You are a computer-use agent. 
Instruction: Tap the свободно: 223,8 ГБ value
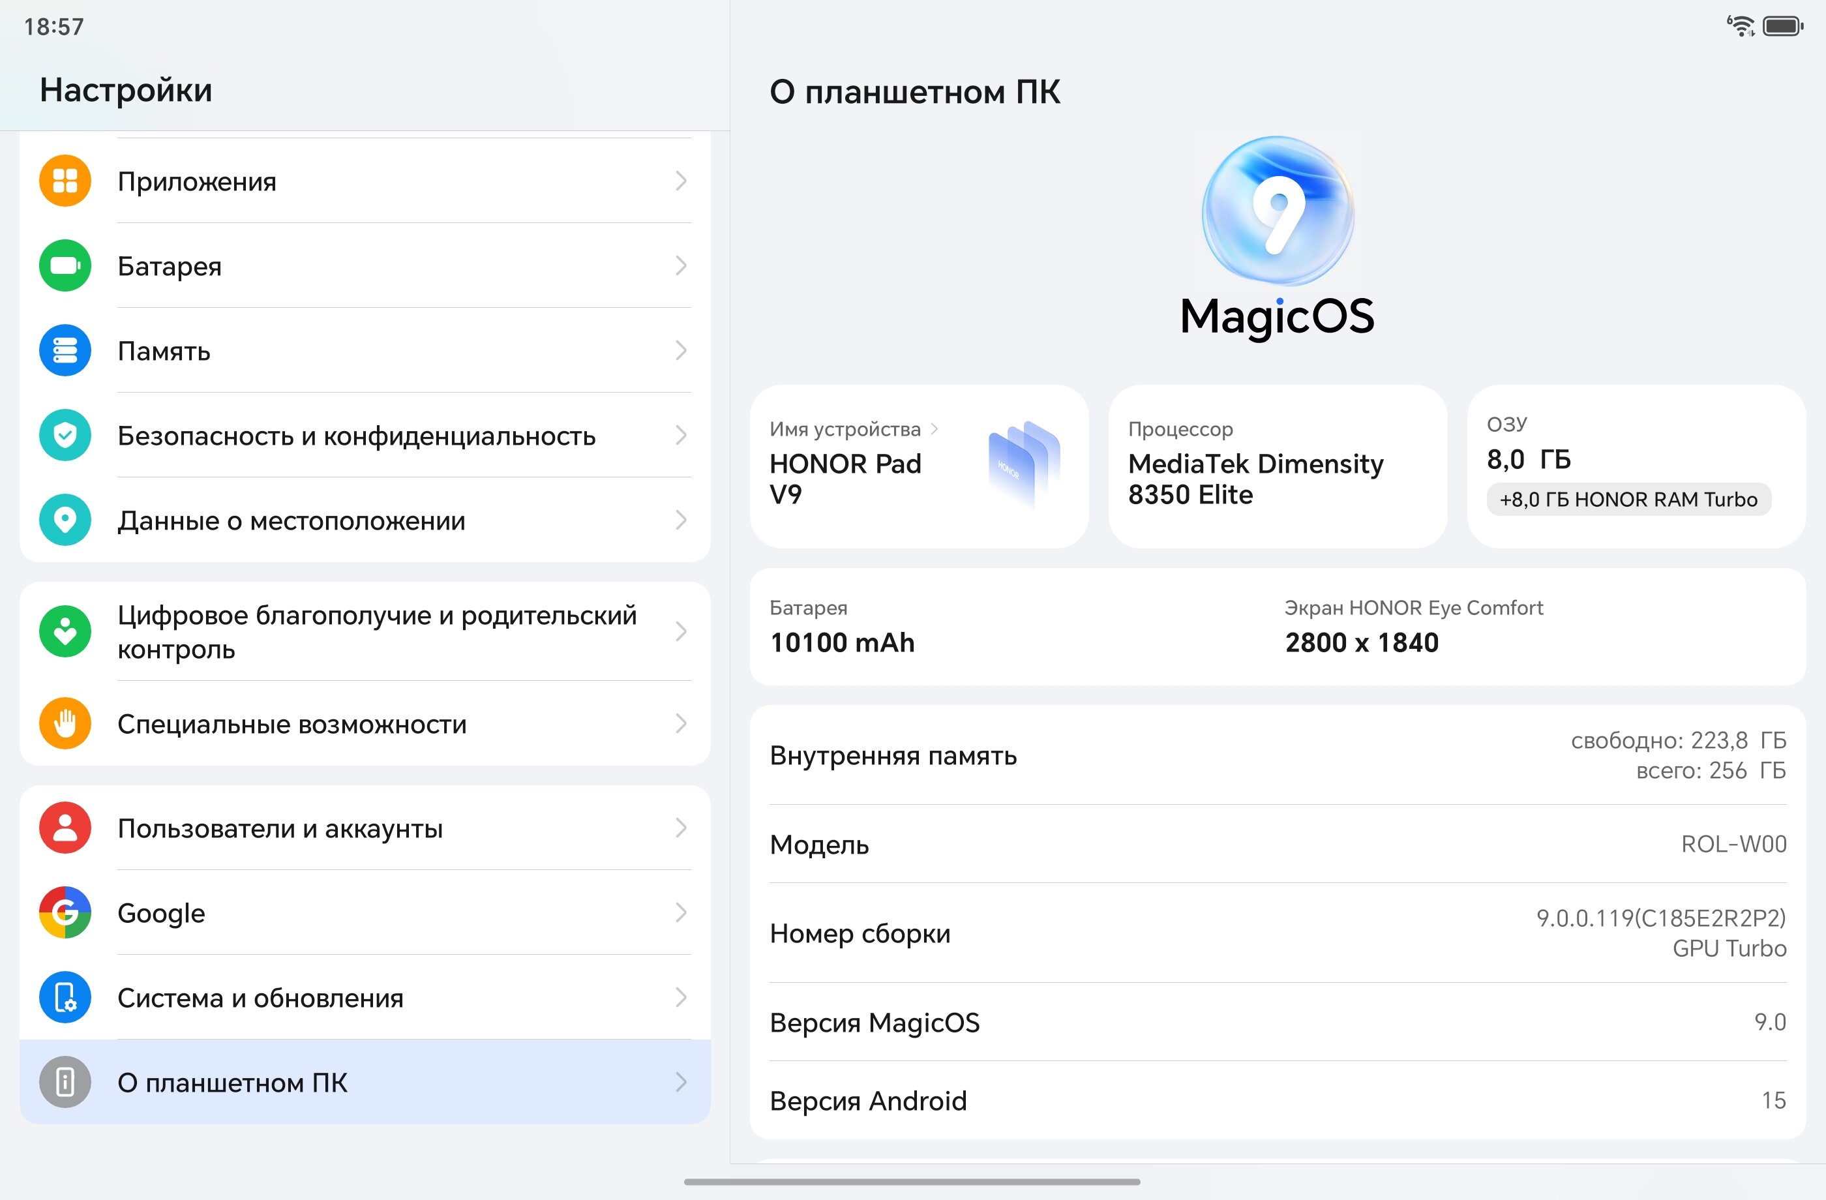pos(1679,740)
